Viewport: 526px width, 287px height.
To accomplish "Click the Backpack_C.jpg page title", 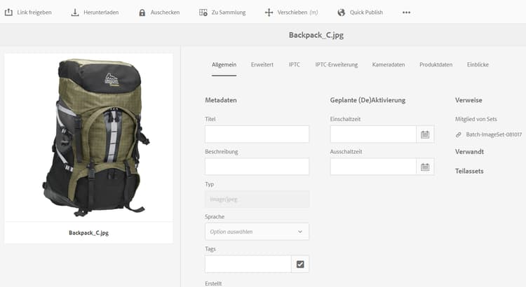I will (316, 35).
